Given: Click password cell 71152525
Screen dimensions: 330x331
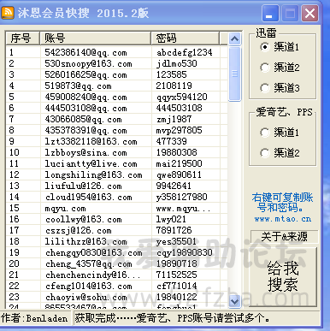Looking at the screenshot, I should pos(177,275).
